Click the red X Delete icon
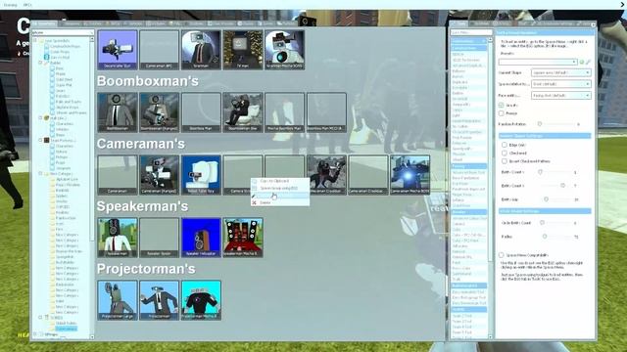The height and width of the screenshot is (352, 627). point(254,202)
